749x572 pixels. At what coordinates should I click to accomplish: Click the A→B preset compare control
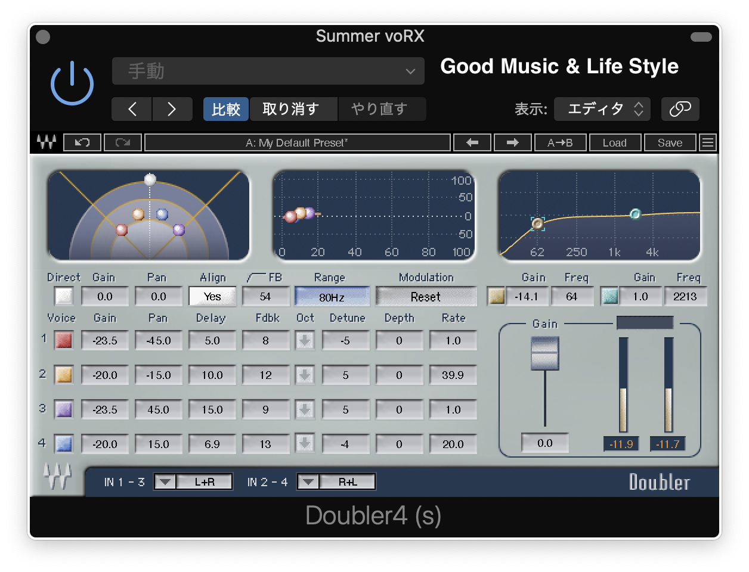pyautogui.click(x=559, y=142)
